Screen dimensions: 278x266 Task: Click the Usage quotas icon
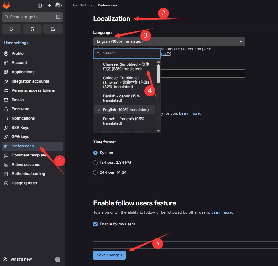[6, 183]
